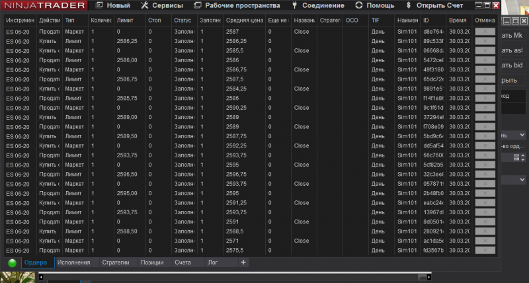Cancel order with ID 49f3180
This screenshot has width=529, height=283.
pos(485,69)
